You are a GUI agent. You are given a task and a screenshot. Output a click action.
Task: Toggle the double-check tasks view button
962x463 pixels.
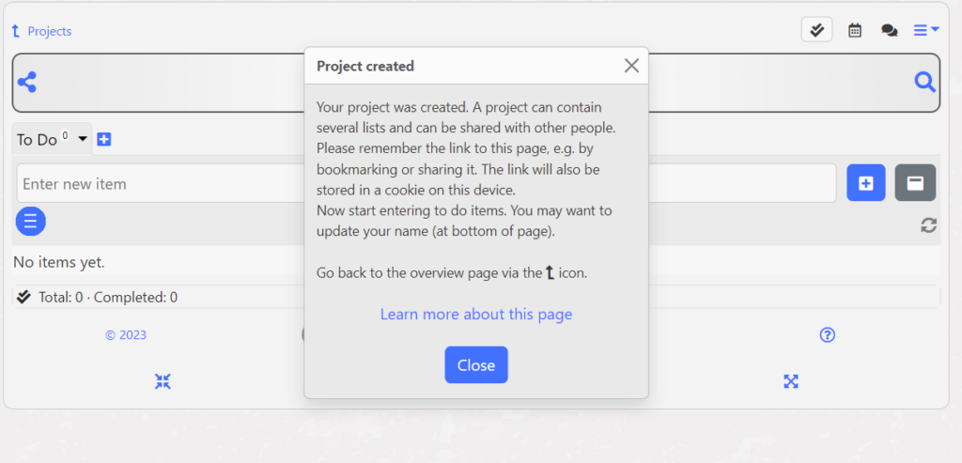tap(816, 30)
